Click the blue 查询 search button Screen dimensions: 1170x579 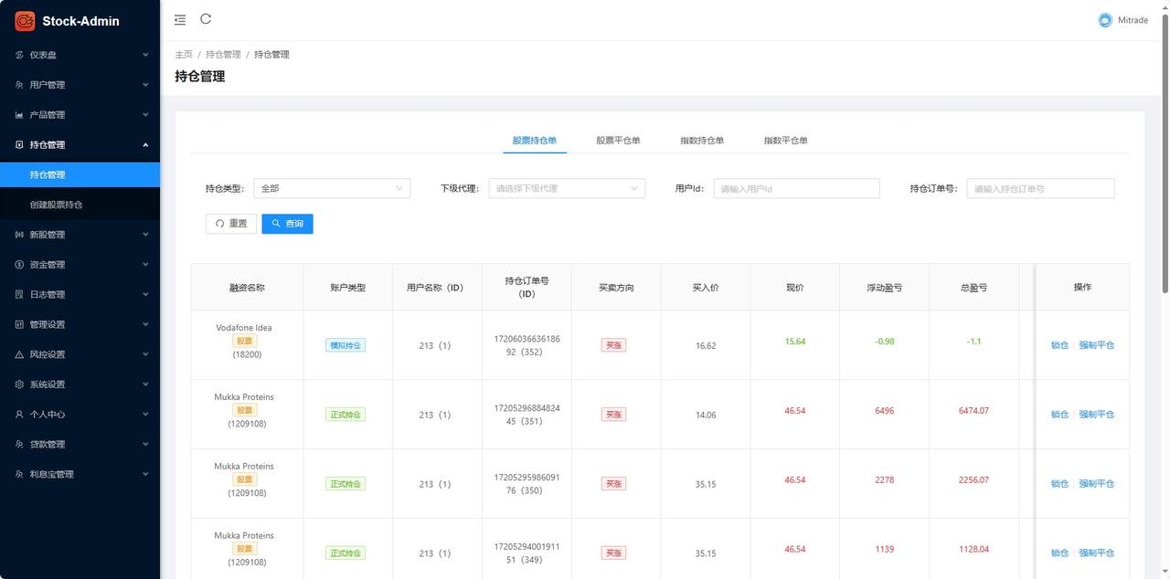tap(287, 222)
